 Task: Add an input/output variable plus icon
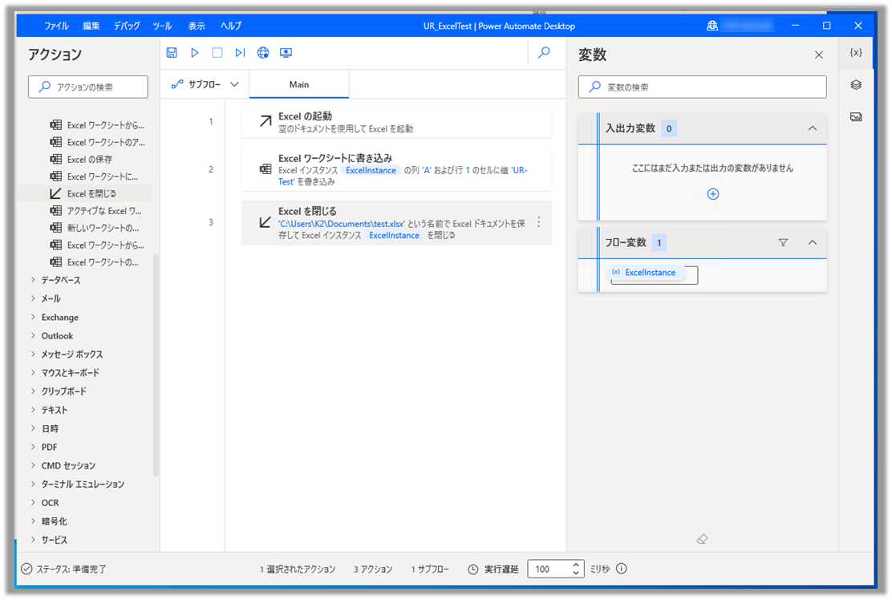(x=713, y=194)
